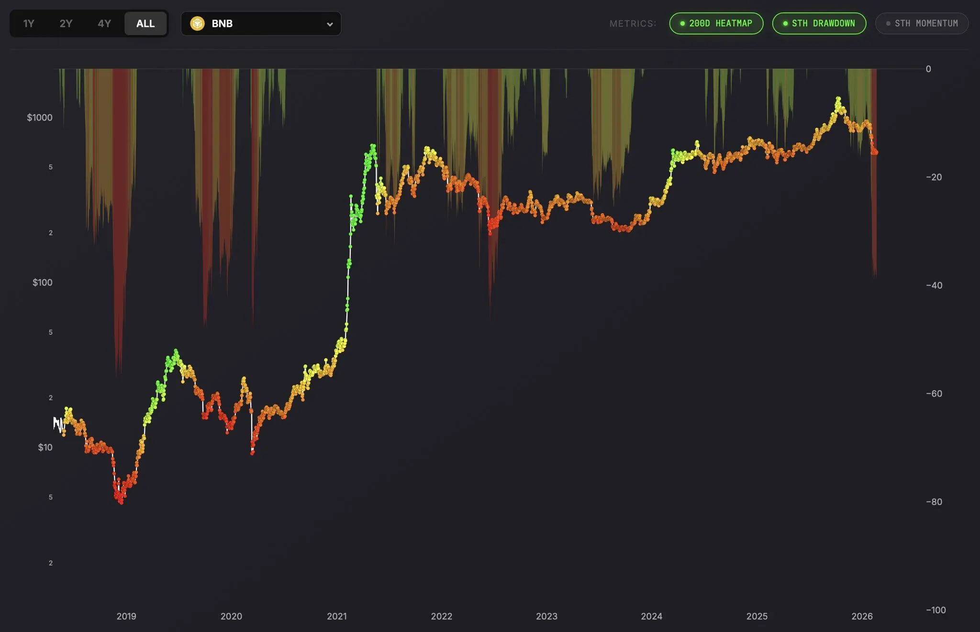Viewport: 980px width, 632px height.
Task: Select the 4Y time range button
Action: click(105, 23)
